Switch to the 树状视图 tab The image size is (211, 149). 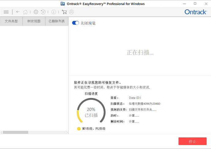pyautogui.click(x=34, y=21)
